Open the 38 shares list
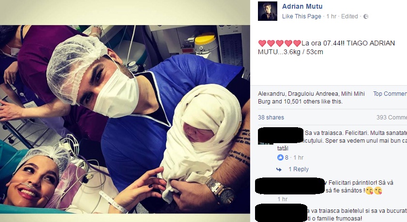The height and width of the screenshot is (222, 407). coord(271,118)
